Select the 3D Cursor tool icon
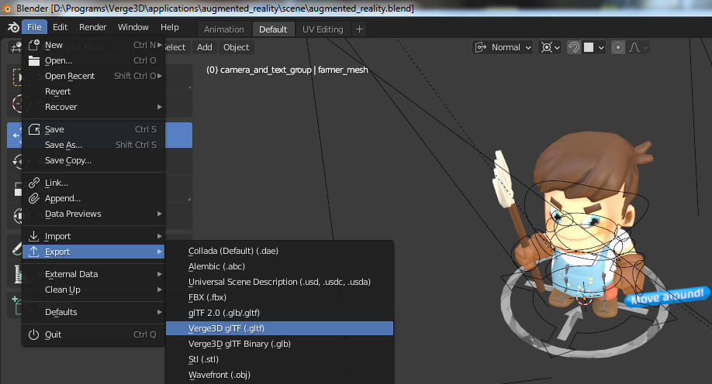712x384 pixels. coord(17,104)
